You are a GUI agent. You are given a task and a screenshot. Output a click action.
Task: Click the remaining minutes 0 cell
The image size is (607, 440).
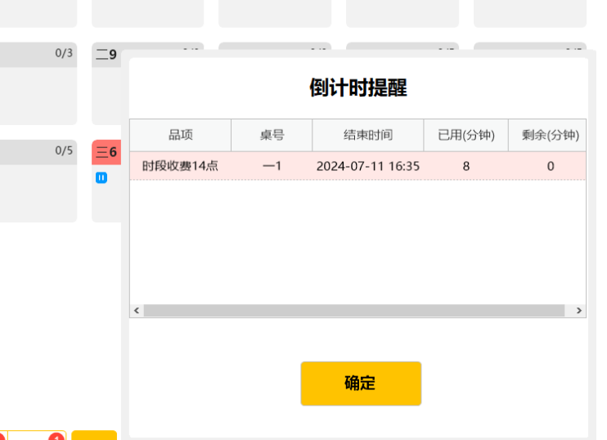(550, 166)
